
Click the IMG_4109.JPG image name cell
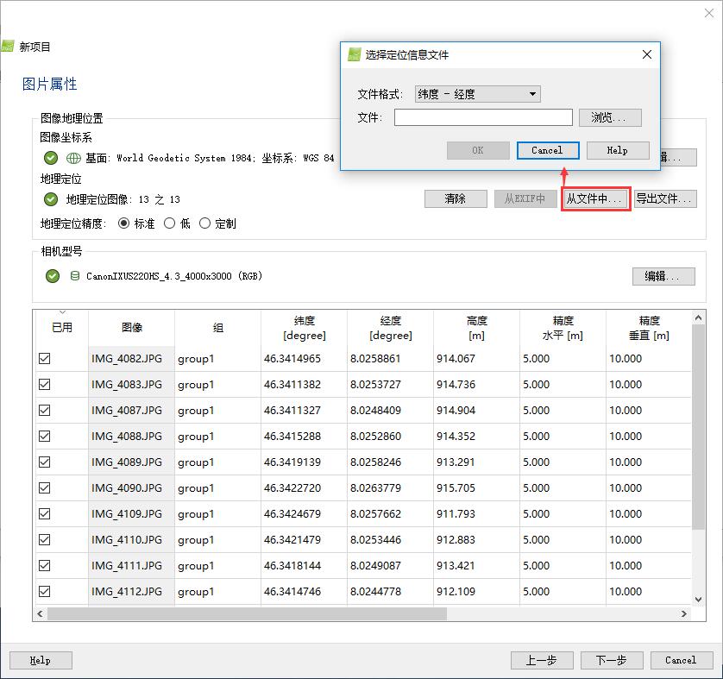(131, 513)
